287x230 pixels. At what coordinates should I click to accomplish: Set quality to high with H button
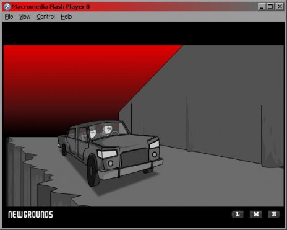[274, 215]
